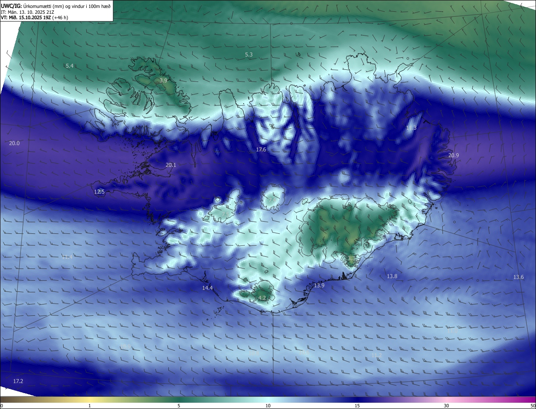This screenshot has width=536, height=409.
Task: Click the 11.2 value label
Action: click(x=377, y=355)
